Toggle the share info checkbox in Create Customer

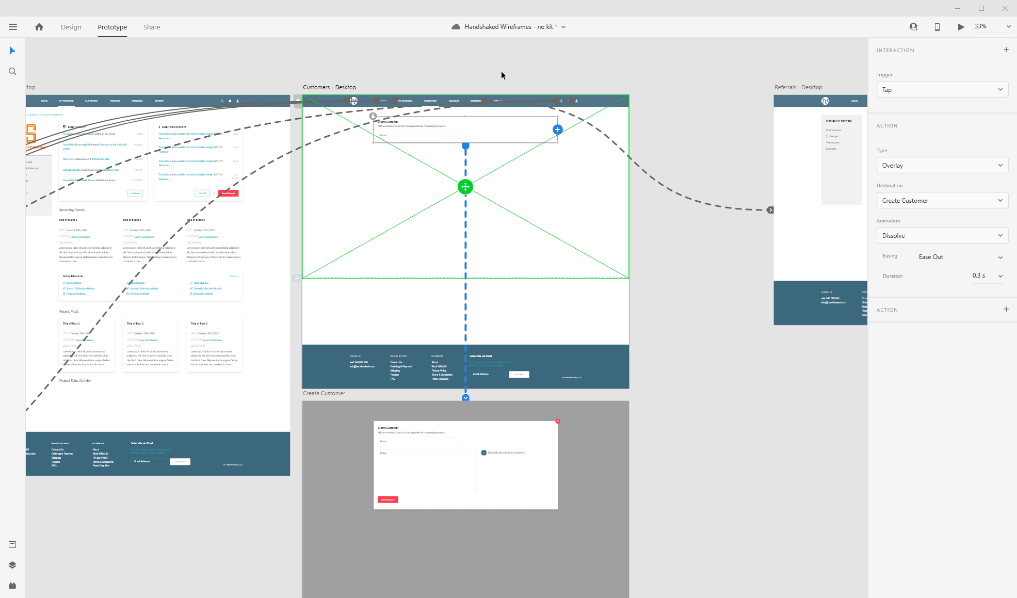483,452
